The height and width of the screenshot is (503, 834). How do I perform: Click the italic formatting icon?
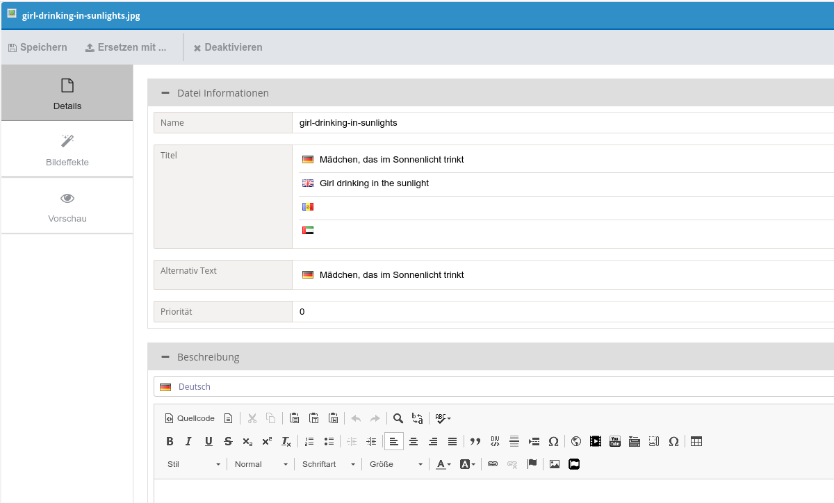[188, 441]
